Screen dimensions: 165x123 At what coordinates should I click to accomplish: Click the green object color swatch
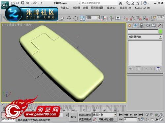coord(161,32)
